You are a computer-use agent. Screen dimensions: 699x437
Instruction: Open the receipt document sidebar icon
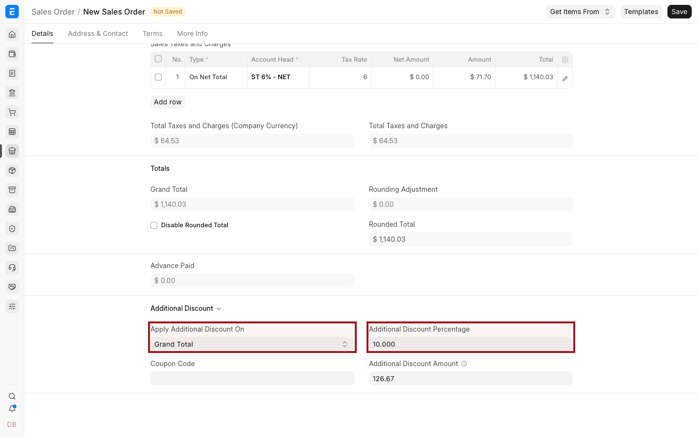(x=12, y=73)
